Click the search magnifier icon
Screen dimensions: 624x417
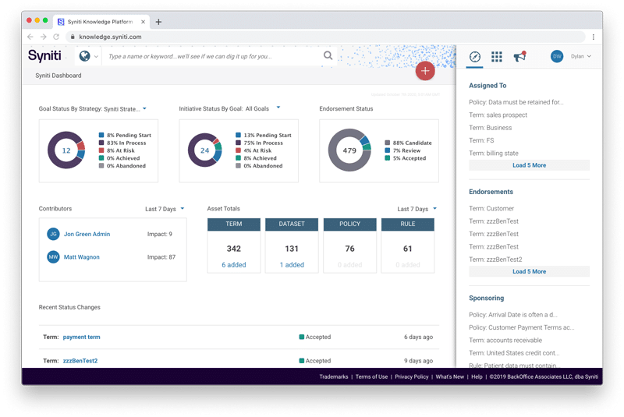click(x=328, y=56)
